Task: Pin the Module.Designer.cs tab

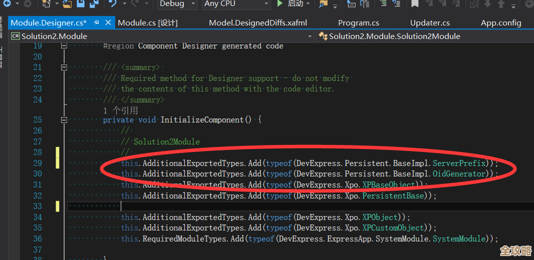Action: [x=97, y=23]
